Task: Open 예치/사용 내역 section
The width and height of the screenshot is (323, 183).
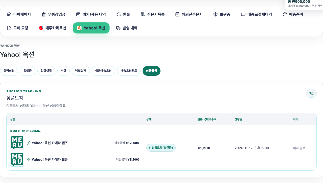Action: (x=91, y=14)
